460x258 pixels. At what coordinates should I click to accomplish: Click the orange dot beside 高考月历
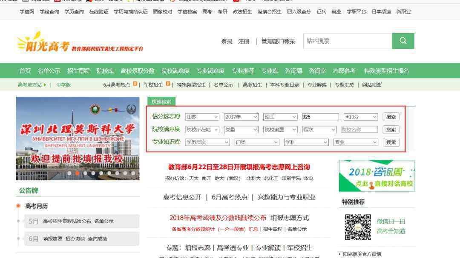point(18,206)
